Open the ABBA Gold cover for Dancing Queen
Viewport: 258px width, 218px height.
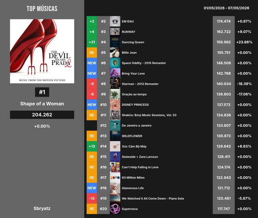tap(115, 42)
